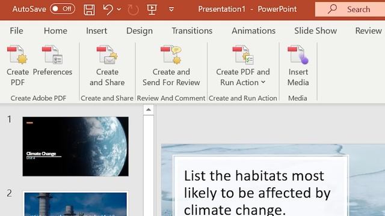The width and height of the screenshot is (385, 216).
Task: Open the Design tab
Action: [x=140, y=31]
